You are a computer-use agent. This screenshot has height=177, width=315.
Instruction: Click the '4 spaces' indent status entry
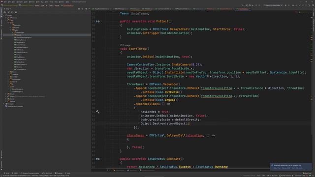click(x=275, y=176)
